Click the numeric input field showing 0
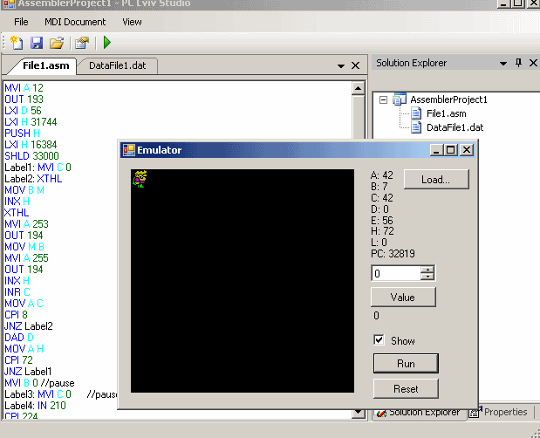 coord(395,273)
